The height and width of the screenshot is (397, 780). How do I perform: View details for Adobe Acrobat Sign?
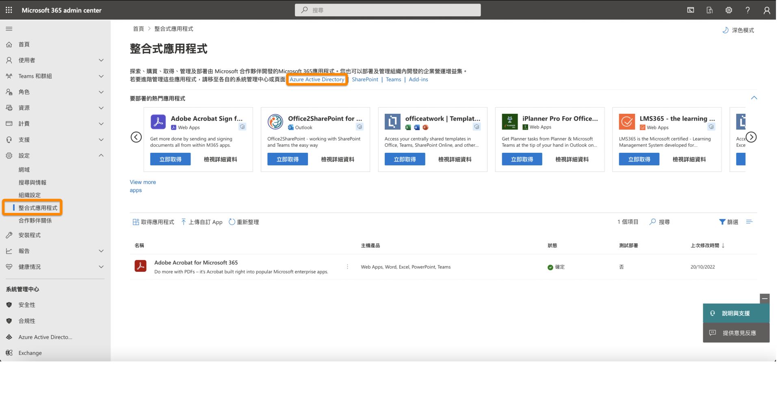[x=221, y=159]
